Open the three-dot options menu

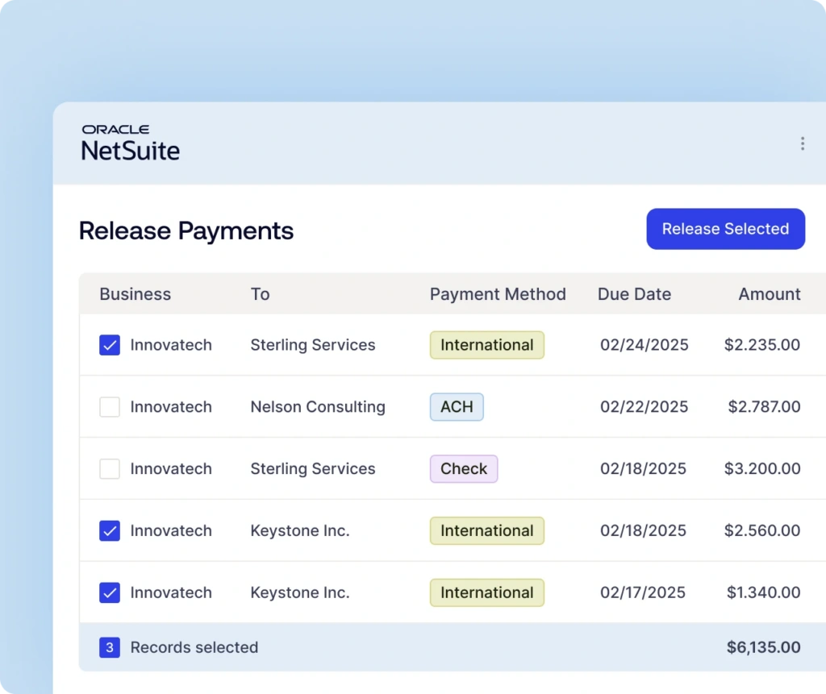point(802,143)
